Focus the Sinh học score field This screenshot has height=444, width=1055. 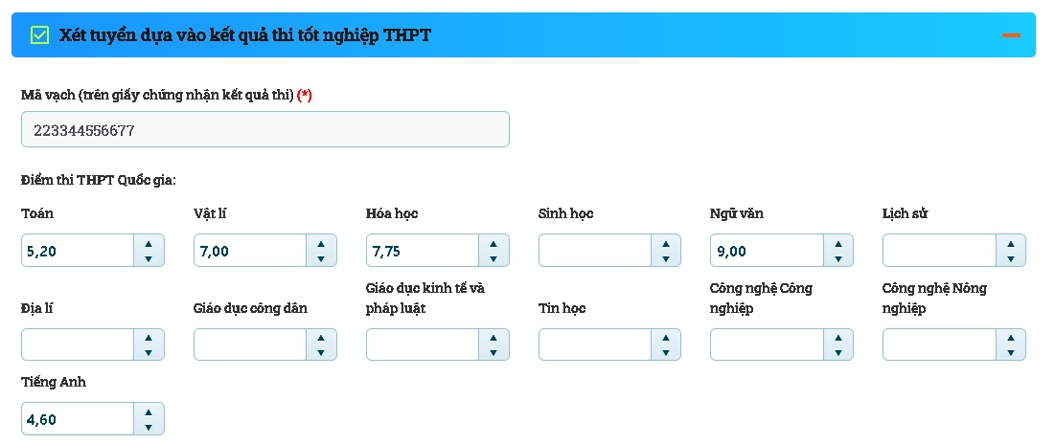594,251
